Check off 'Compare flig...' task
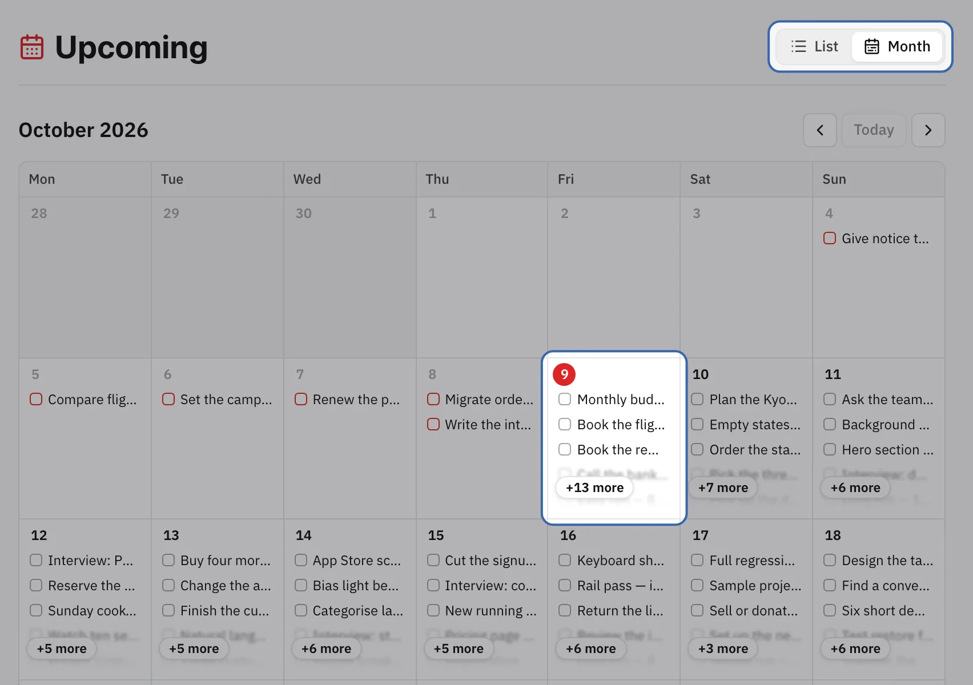 (x=36, y=399)
